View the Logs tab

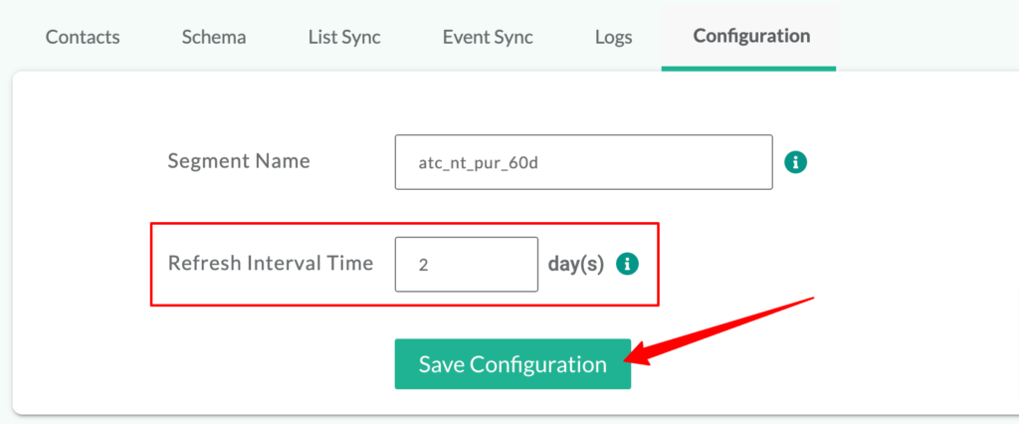pyautogui.click(x=613, y=38)
